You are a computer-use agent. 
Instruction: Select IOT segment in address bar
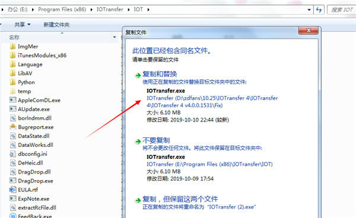(138, 9)
